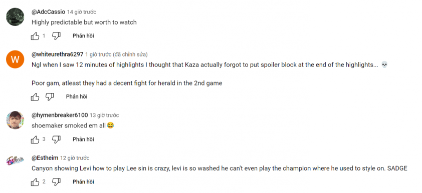Viewport: 422px width, 193px height.
Task: Dislike the @whiteurethra6297 comment
Action: [x=50, y=97]
